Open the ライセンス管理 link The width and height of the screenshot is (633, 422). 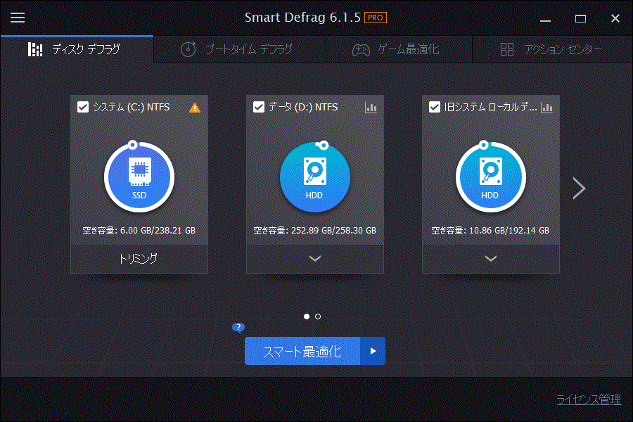pyautogui.click(x=589, y=399)
